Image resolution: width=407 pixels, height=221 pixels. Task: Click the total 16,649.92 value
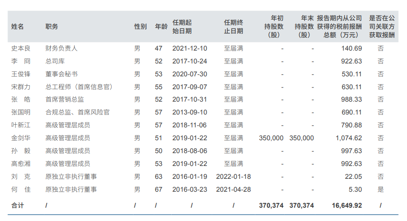[347, 206]
